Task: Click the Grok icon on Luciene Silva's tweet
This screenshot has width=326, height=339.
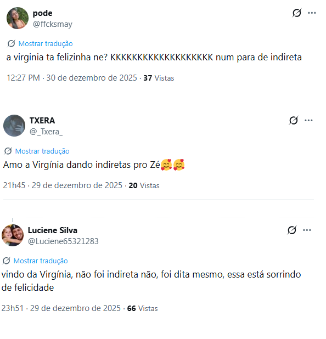Action: pos(292,230)
